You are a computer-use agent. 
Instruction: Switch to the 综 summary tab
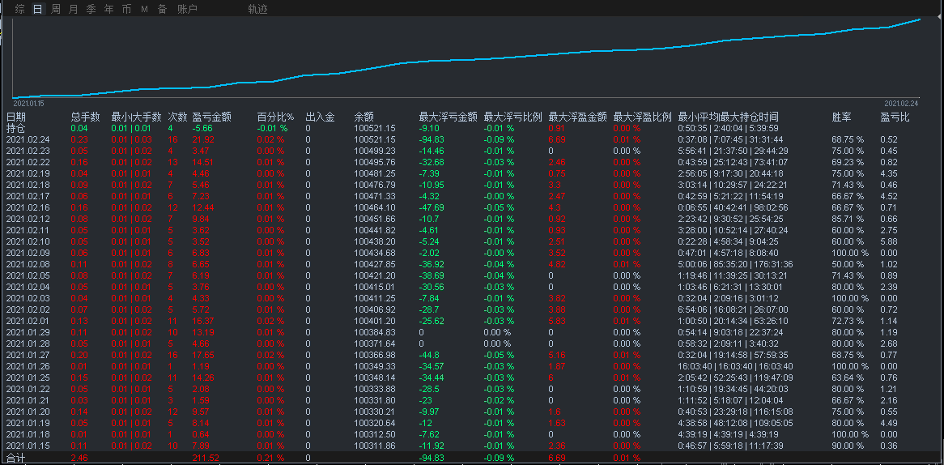[x=20, y=9]
